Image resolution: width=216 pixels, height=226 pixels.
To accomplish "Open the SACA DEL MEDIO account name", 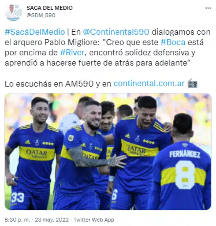I will 50,8.
